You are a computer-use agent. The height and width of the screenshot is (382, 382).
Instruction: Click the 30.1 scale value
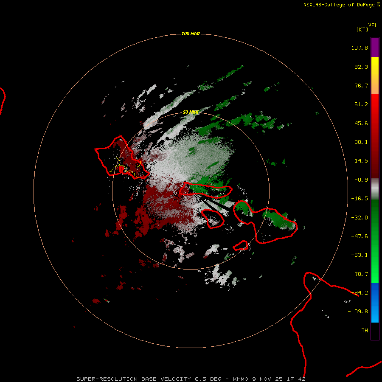coord(361,142)
